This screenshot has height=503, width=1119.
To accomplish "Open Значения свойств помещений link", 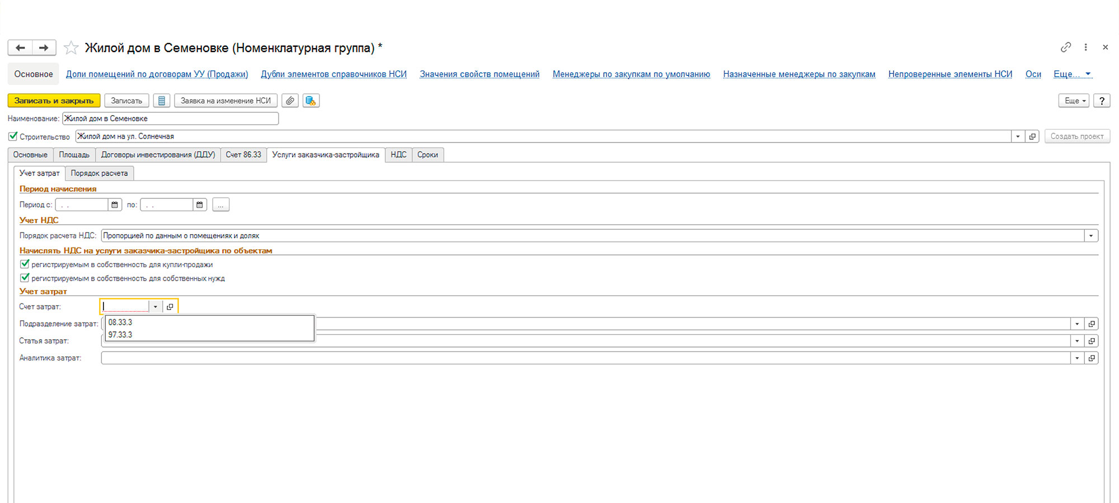I will click(479, 74).
